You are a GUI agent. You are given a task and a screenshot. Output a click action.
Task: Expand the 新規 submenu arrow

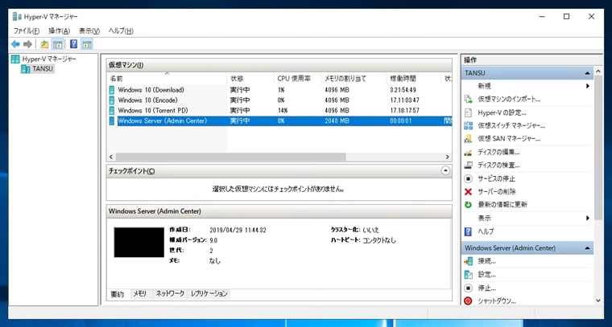click(x=587, y=86)
